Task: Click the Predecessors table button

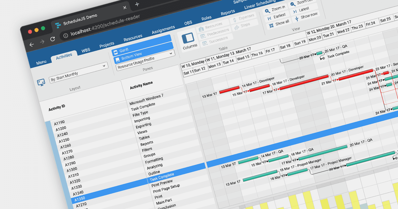Action: tap(215, 33)
